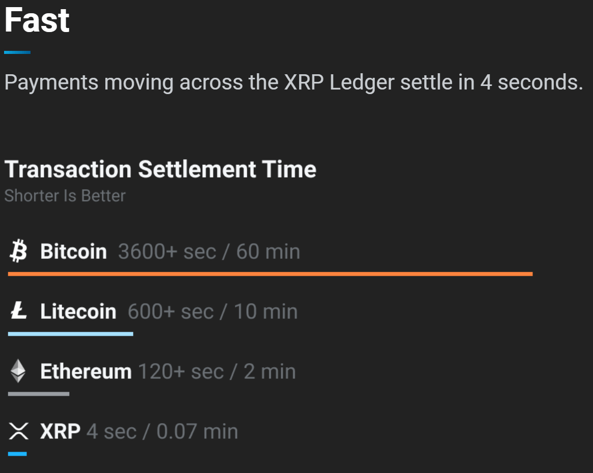This screenshot has width=593, height=473.
Task: Click the XRP Ledger payments description text
Action: pos(293,82)
